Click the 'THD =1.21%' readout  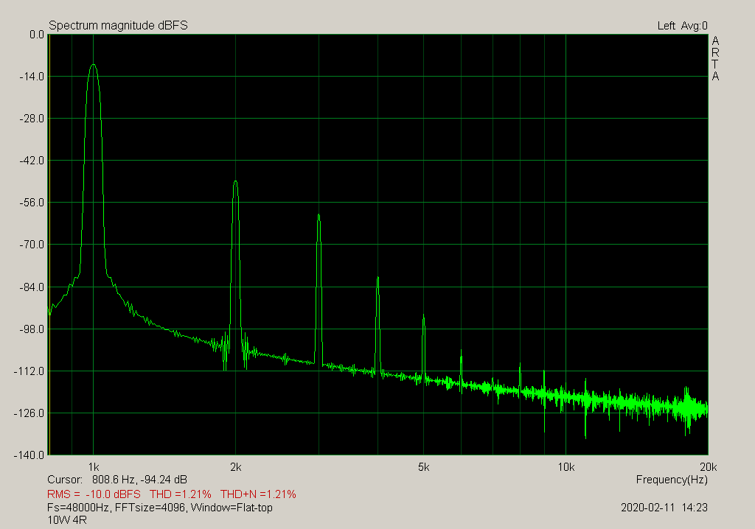pyautogui.click(x=181, y=494)
